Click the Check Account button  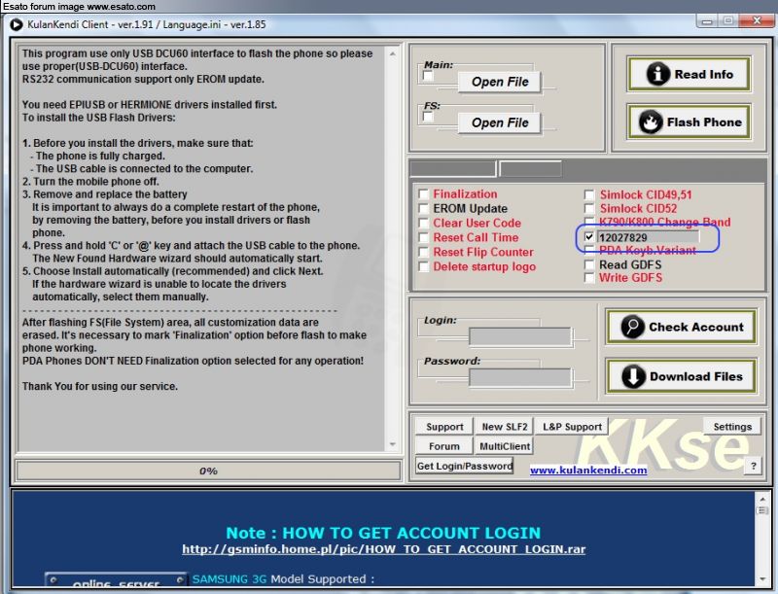point(682,327)
